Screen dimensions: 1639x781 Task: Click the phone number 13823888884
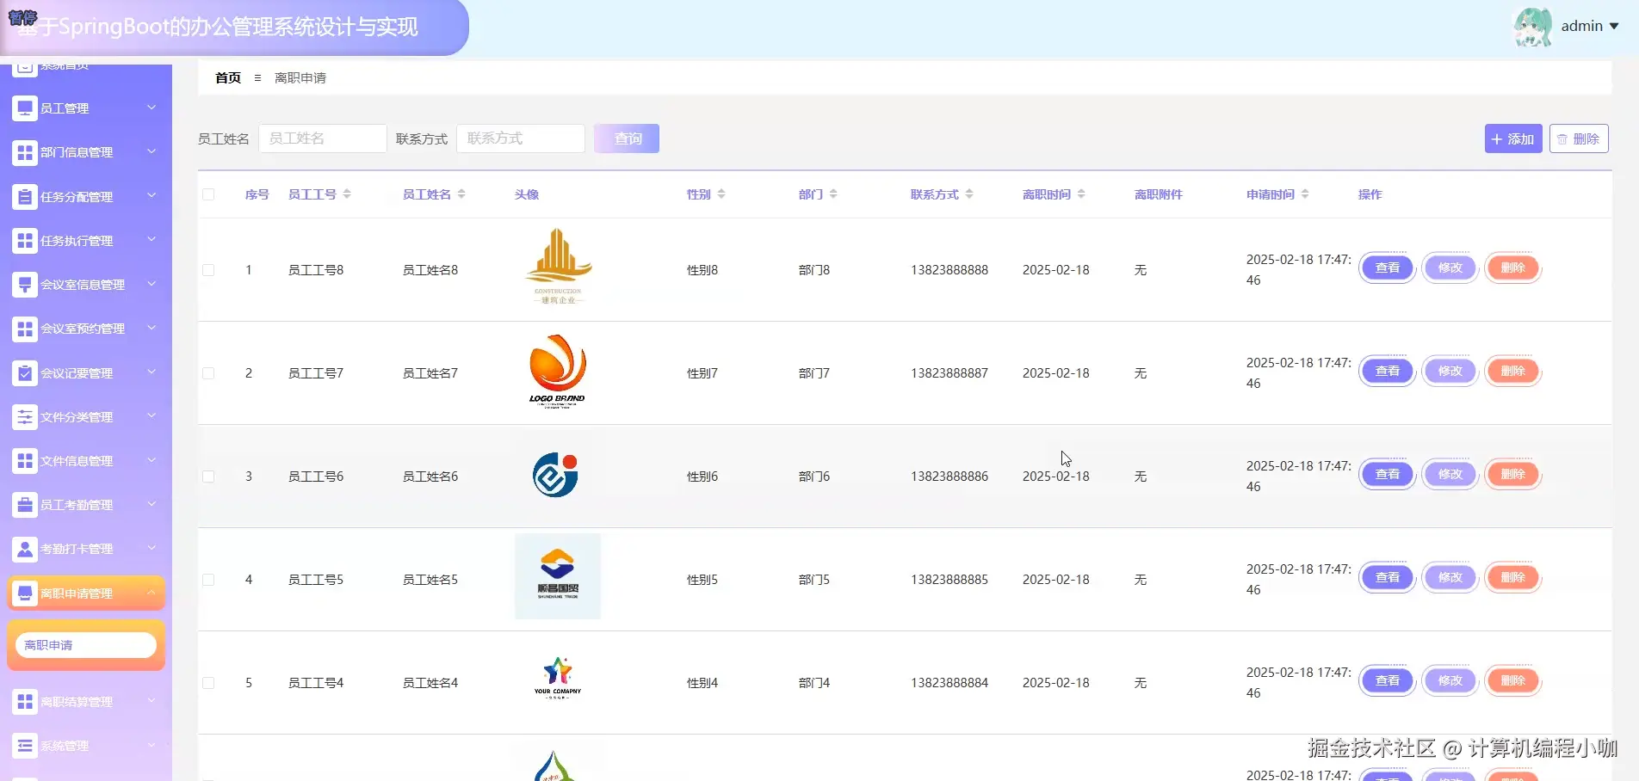[x=949, y=683]
